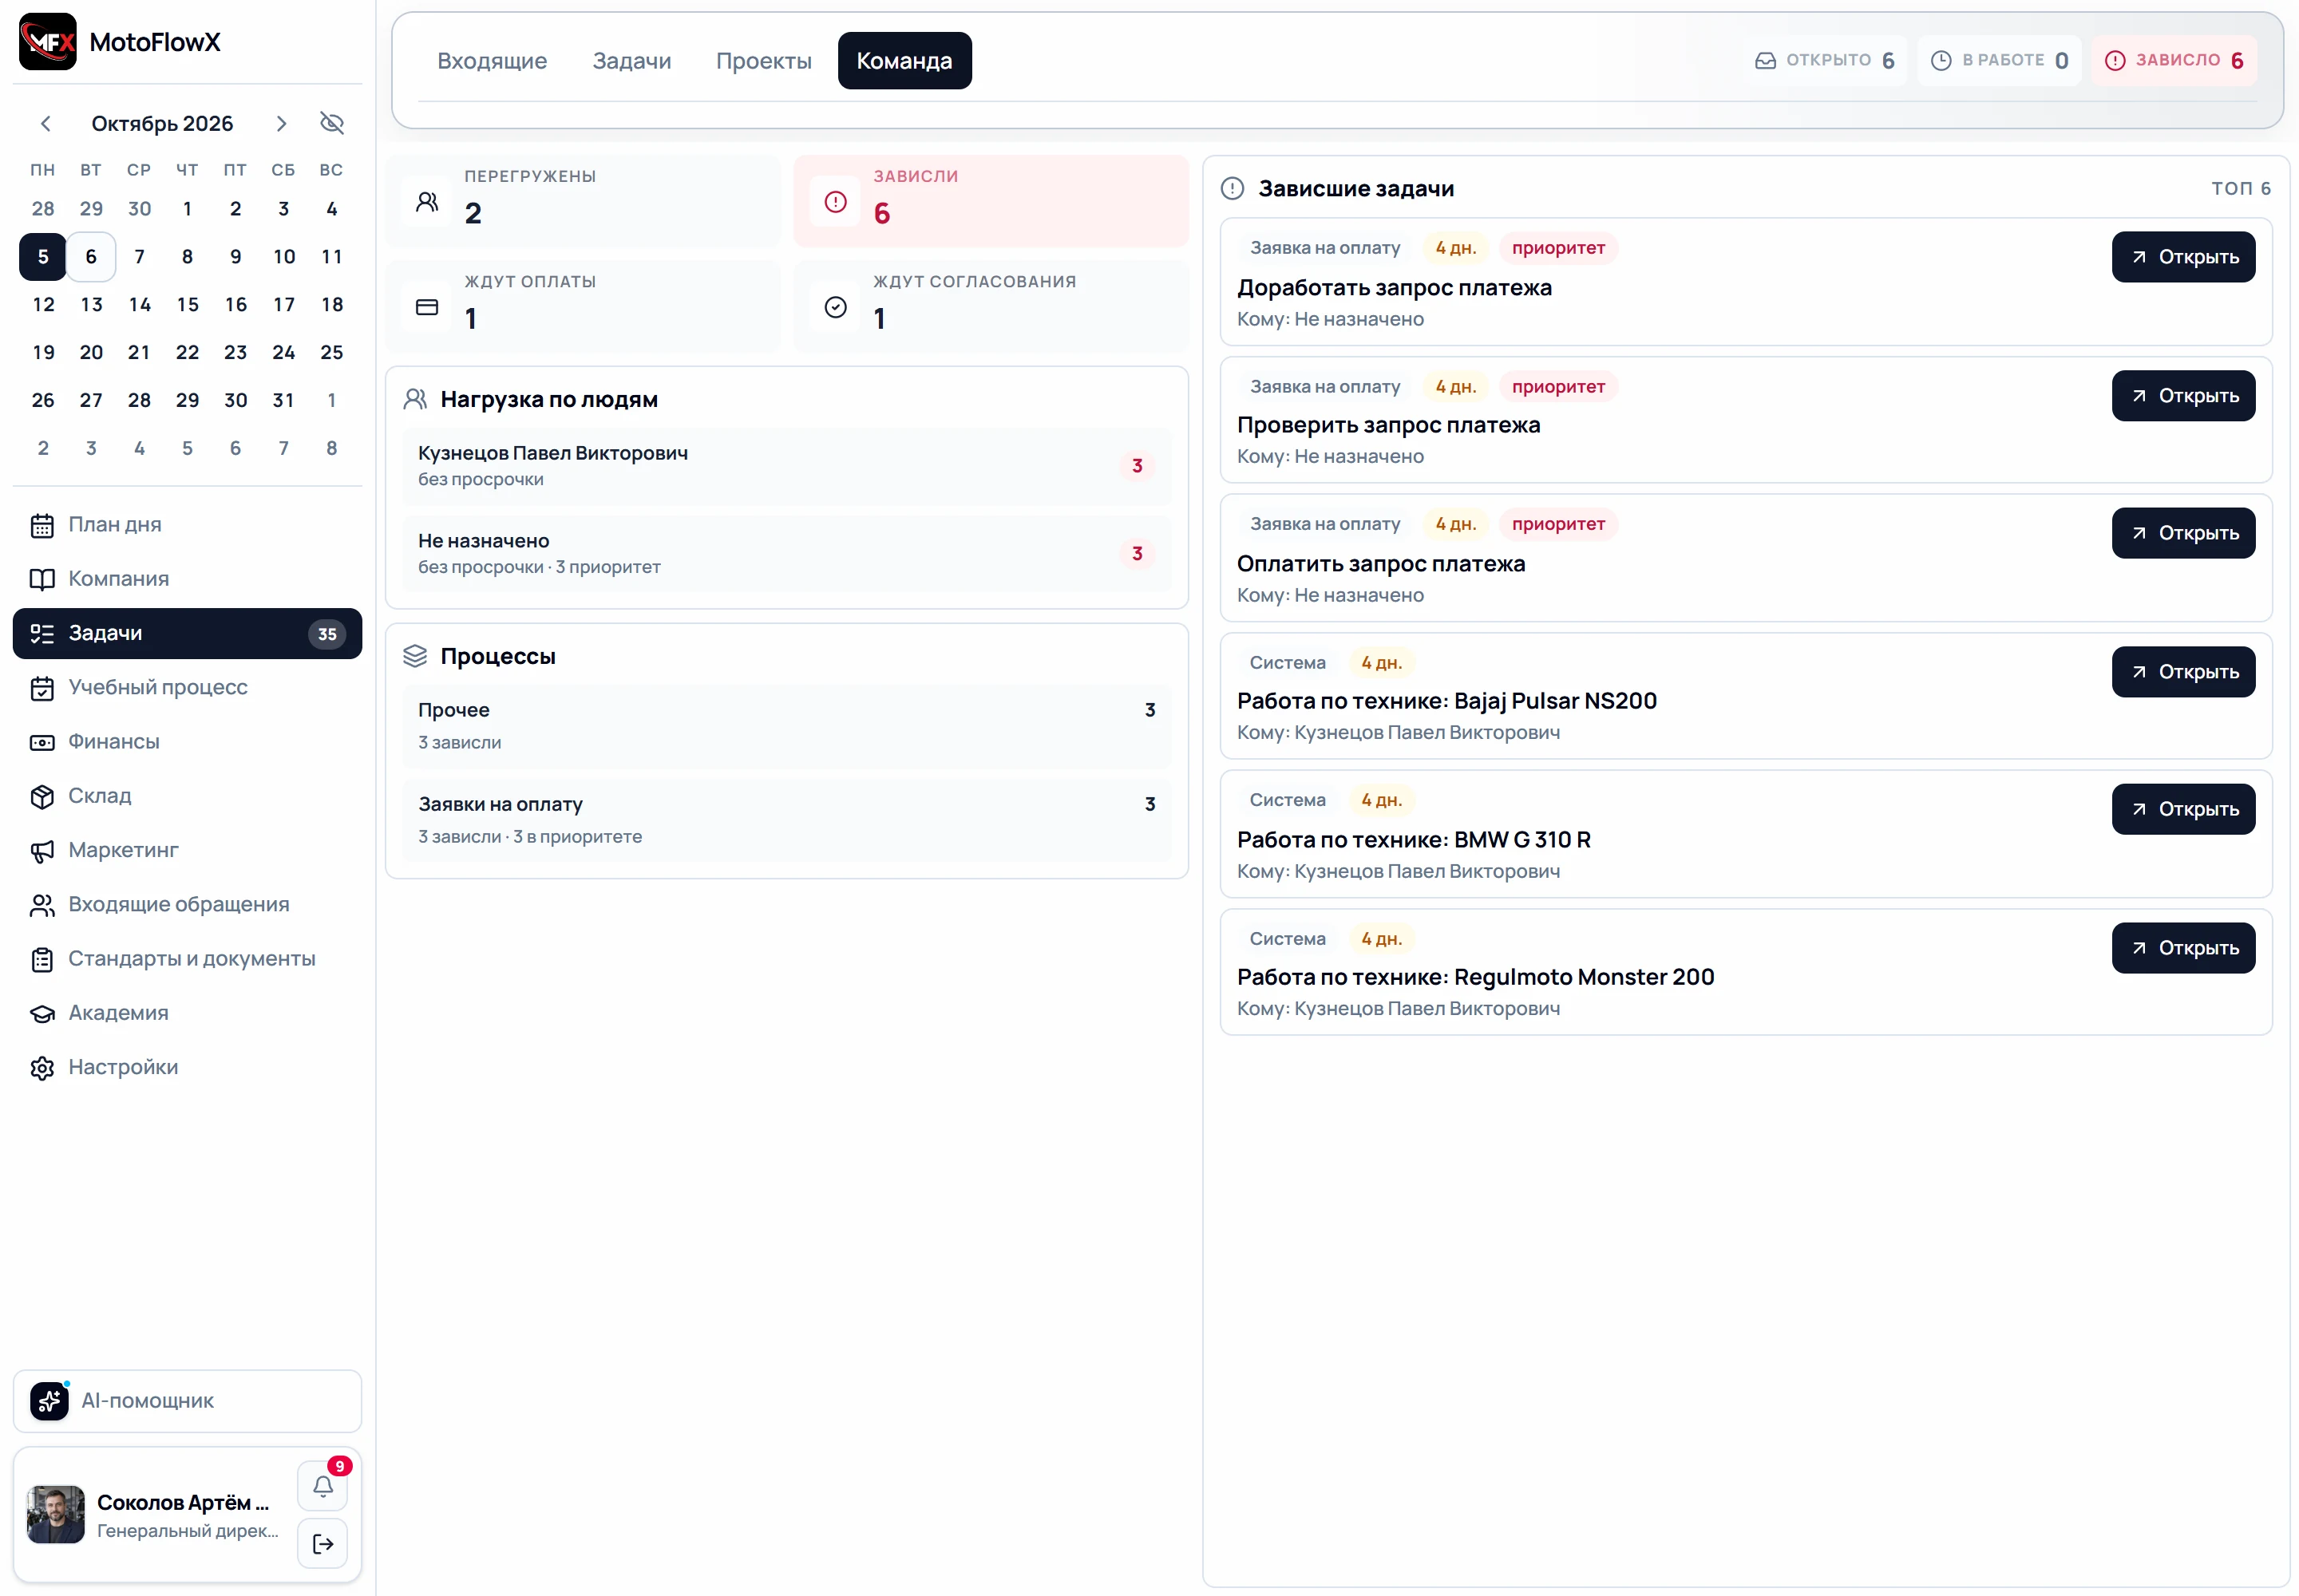Open Перегружены stat card

584,200
